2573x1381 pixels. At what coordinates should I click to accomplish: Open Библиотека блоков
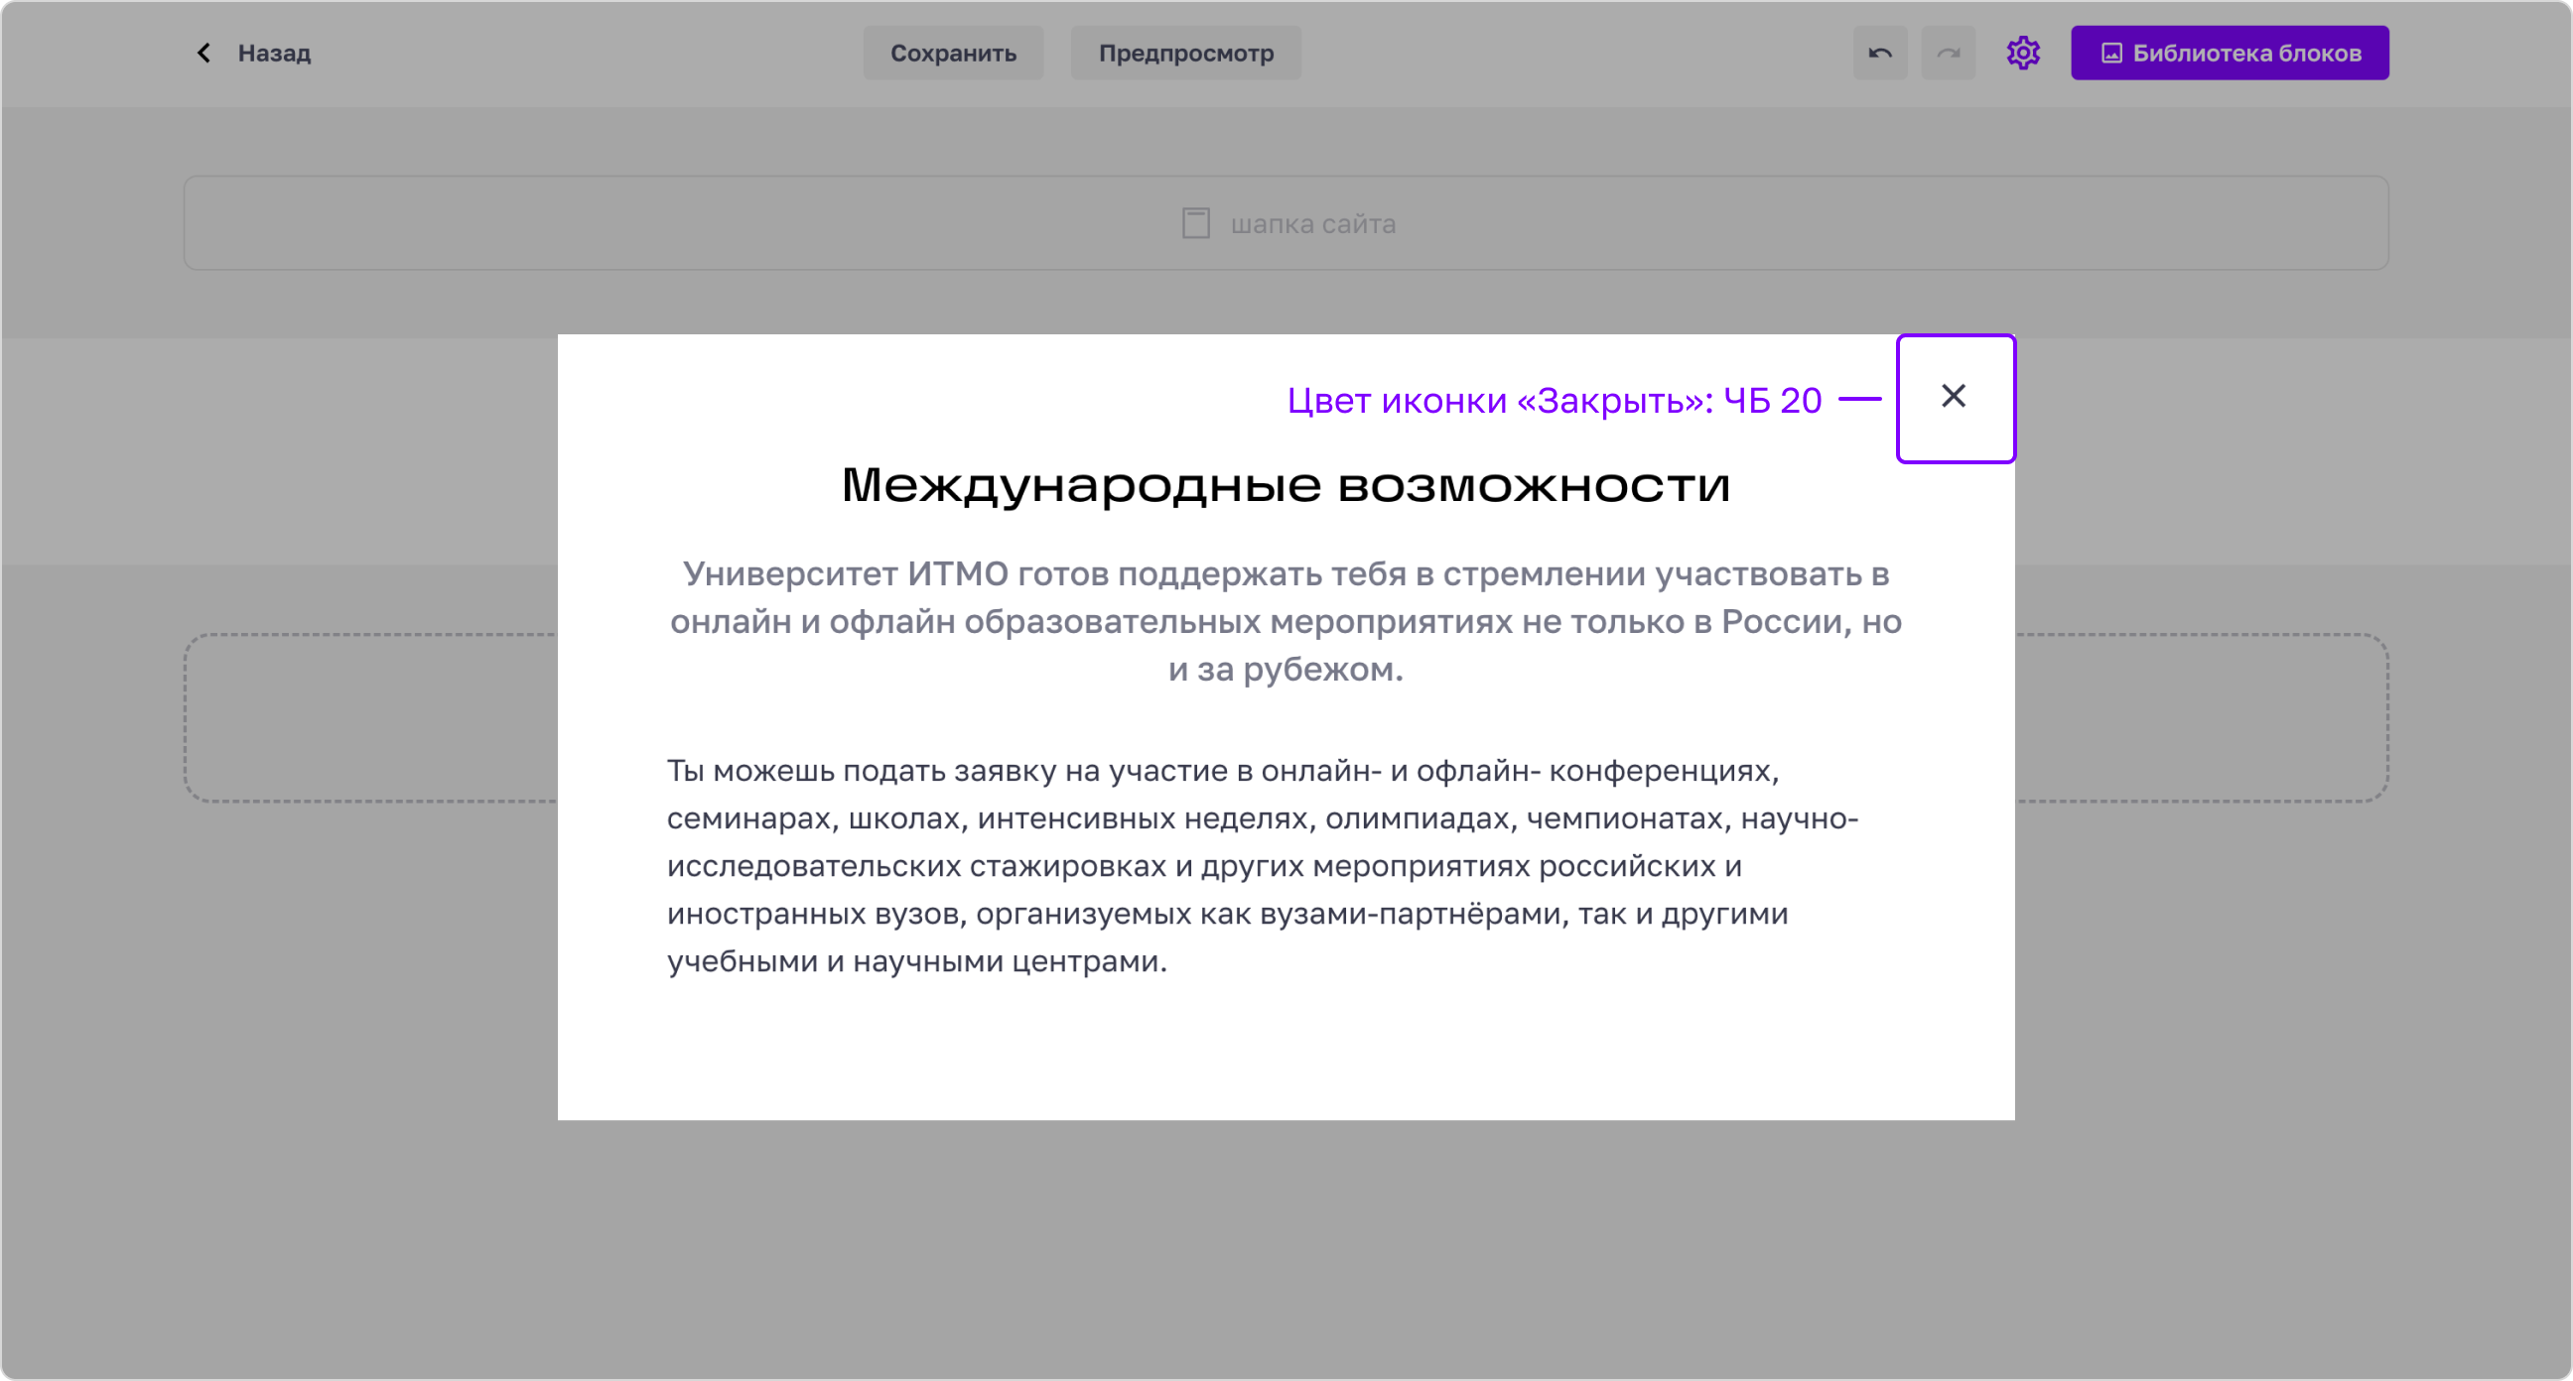point(2230,53)
